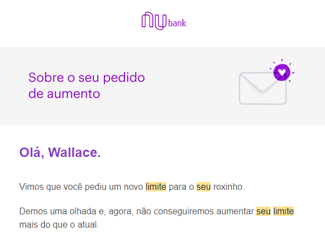Click highlighted "seu" after "aumentar"

pos(263,212)
